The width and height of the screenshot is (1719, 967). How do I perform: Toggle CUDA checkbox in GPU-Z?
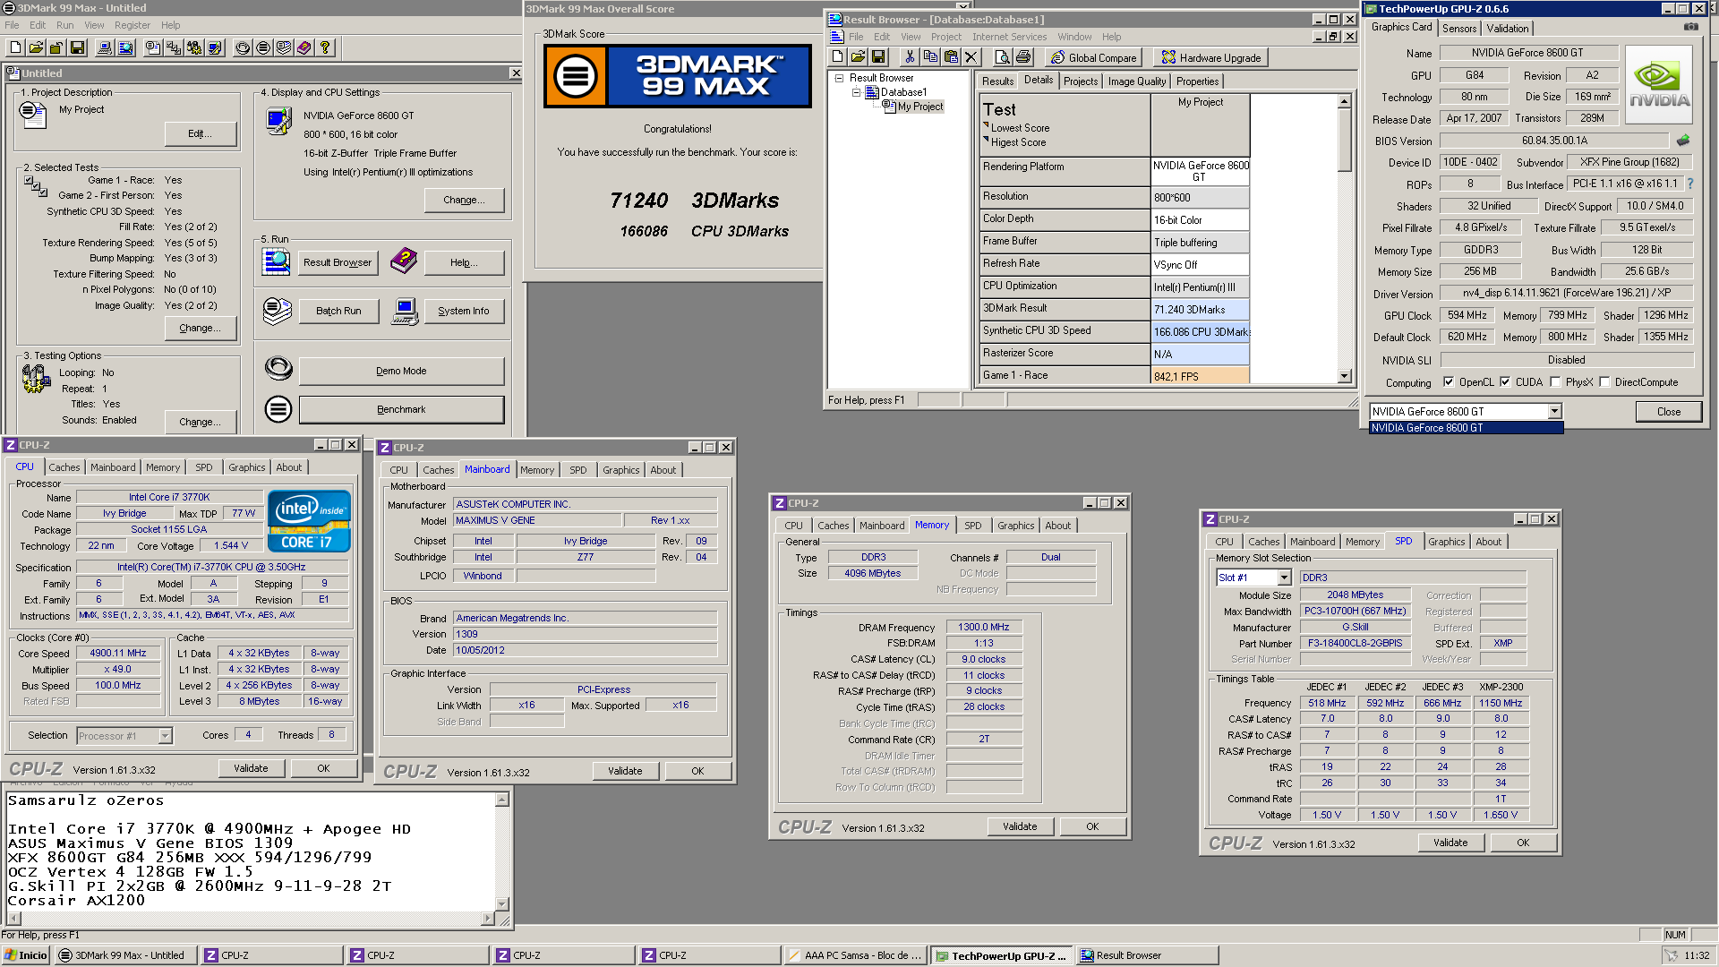tap(1505, 382)
